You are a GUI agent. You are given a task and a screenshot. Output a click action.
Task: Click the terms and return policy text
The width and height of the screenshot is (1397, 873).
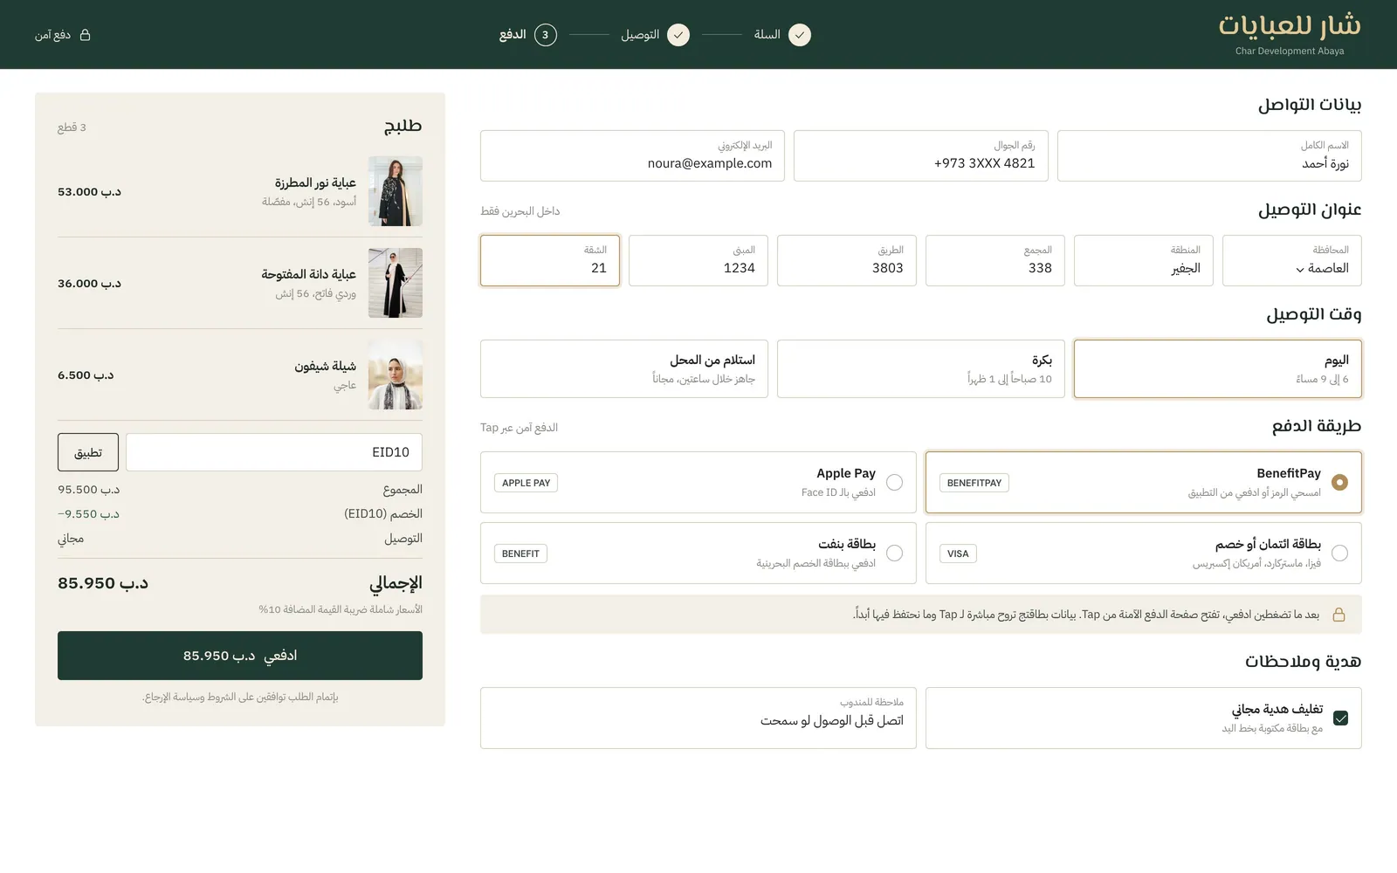click(240, 697)
